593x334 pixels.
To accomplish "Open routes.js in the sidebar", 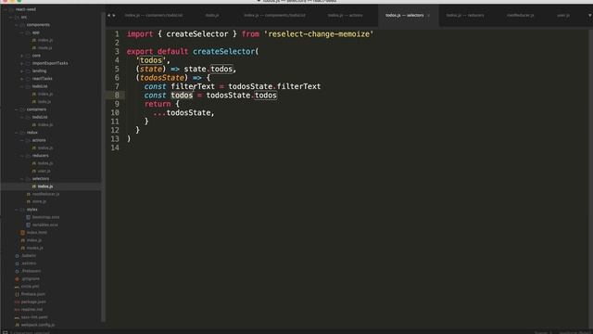I will [35, 248].
